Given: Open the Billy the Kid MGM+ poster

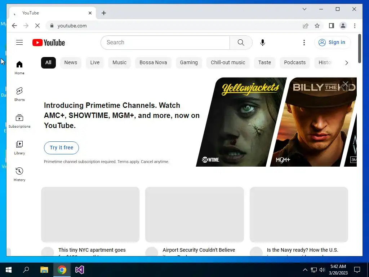Looking at the screenshot, I should point(313,122).
